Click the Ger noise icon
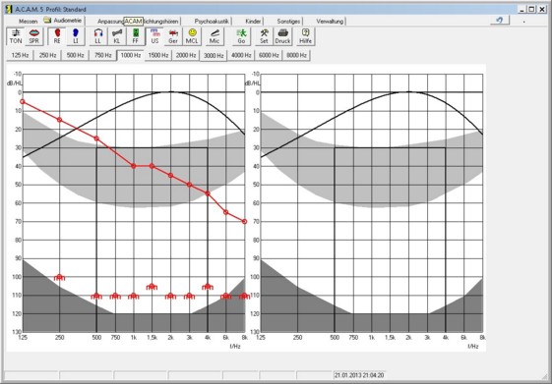552x384 pixels. (x=173, y=36)
